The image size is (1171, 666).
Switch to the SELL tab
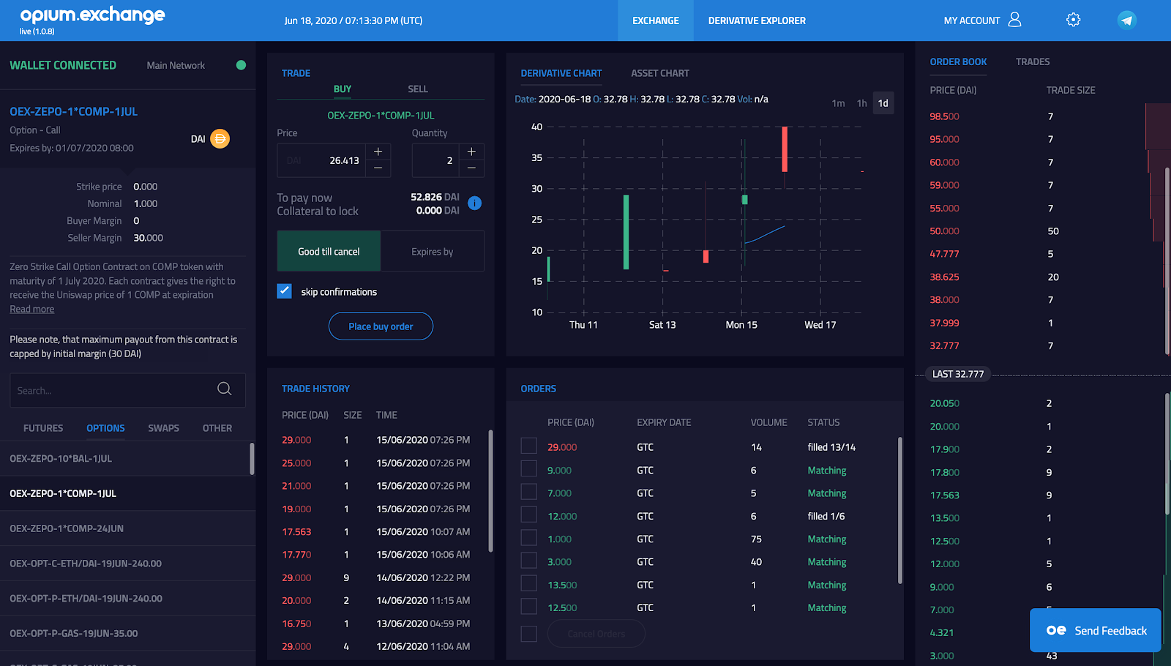pyautogui.click(x=417, y=89)
